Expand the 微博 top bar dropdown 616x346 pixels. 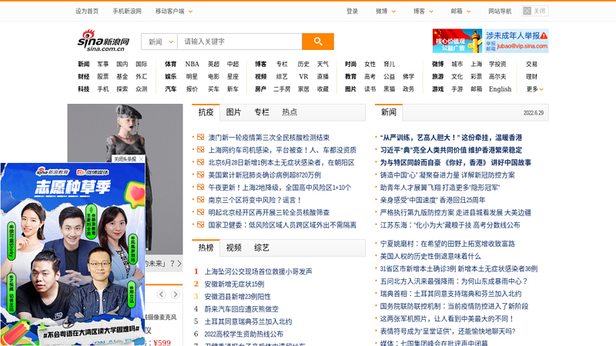coord(386,12)
